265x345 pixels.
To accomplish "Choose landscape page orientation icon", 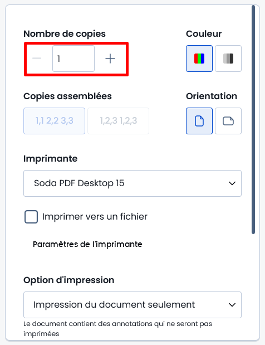I will pos(228,121).
